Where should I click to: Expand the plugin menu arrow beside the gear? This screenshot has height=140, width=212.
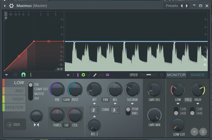pyautogui.click(x=5, y=6)
